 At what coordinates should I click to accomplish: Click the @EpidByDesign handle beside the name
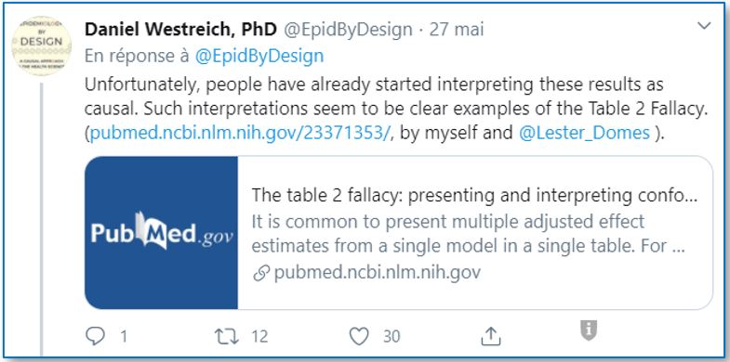(x=348, y=30)
